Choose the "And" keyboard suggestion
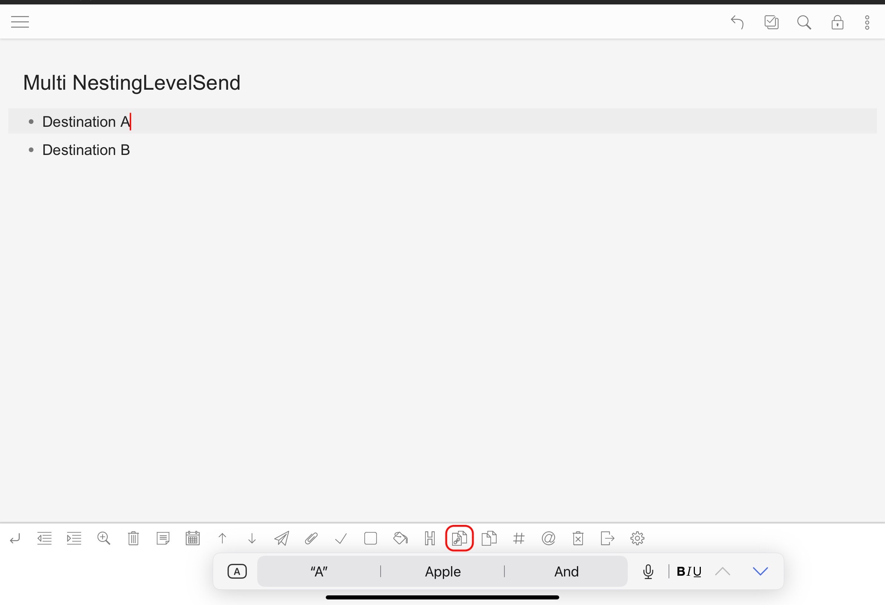The width and height of the screenshot is (885, 605). tap(566, 572)
